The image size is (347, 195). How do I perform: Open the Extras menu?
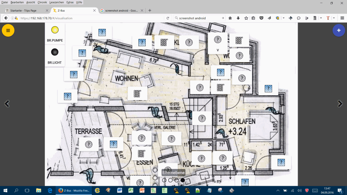click(x=70, y=2)
